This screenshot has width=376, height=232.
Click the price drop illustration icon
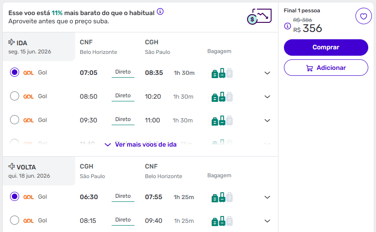point(259,16)
